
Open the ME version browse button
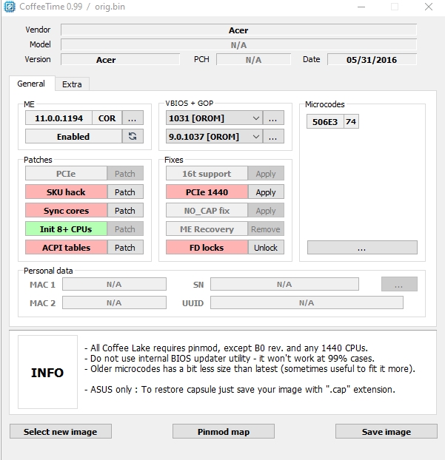[x=133, y=118]
